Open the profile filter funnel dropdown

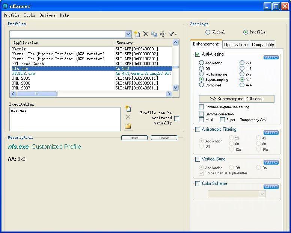[173, 34]
